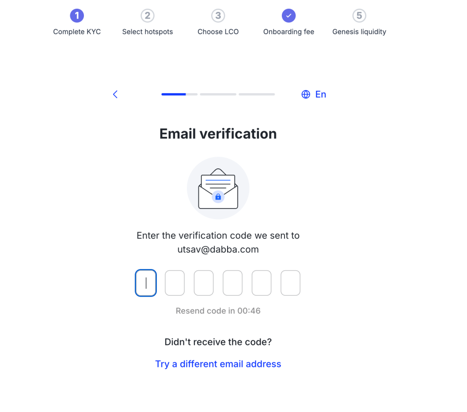Select the Complete KYC step label

[77, 31]
